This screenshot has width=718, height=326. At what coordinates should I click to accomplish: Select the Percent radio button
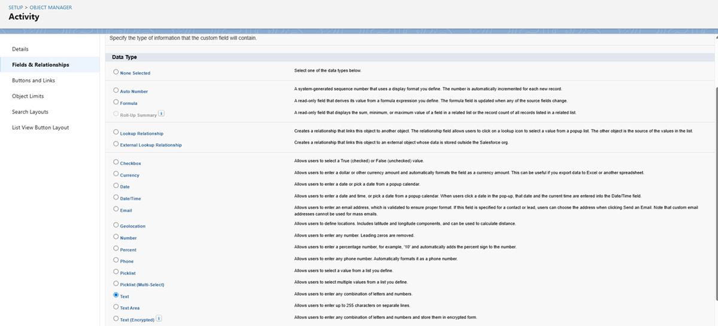116,248
